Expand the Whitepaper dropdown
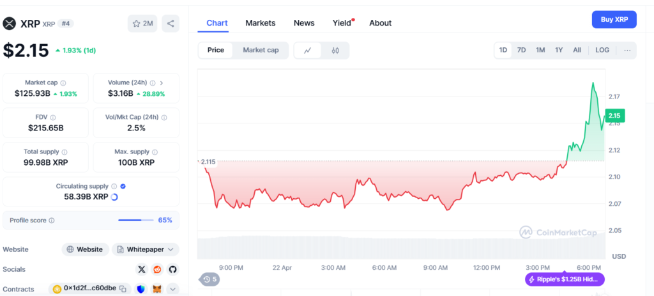The width and height of the screenshot is (654, 296). click(x=146, y=249)
